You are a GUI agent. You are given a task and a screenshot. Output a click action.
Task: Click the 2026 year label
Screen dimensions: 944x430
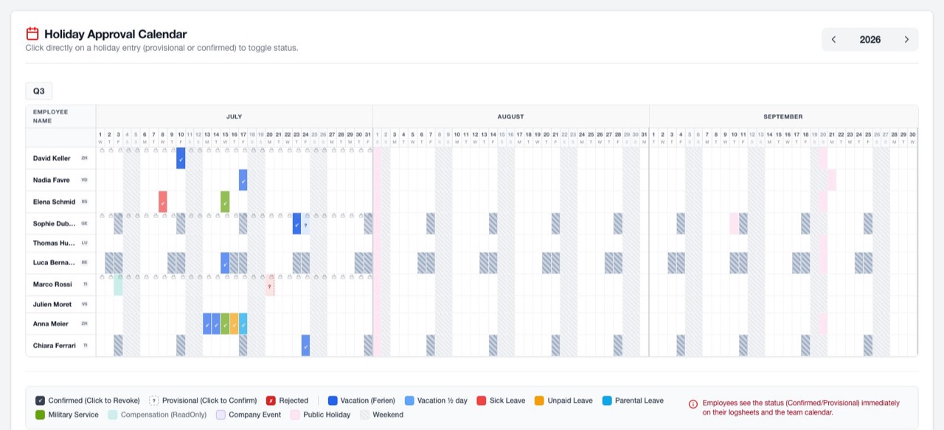[x=870, y=40]
